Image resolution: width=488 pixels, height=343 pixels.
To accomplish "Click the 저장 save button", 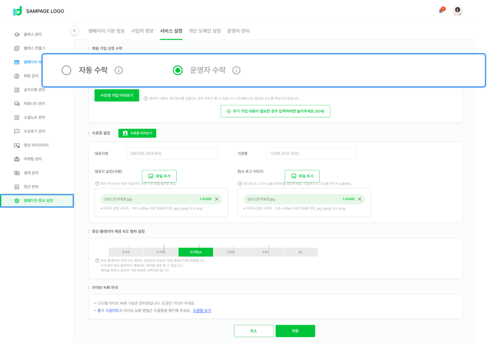I will pos(295,331).
